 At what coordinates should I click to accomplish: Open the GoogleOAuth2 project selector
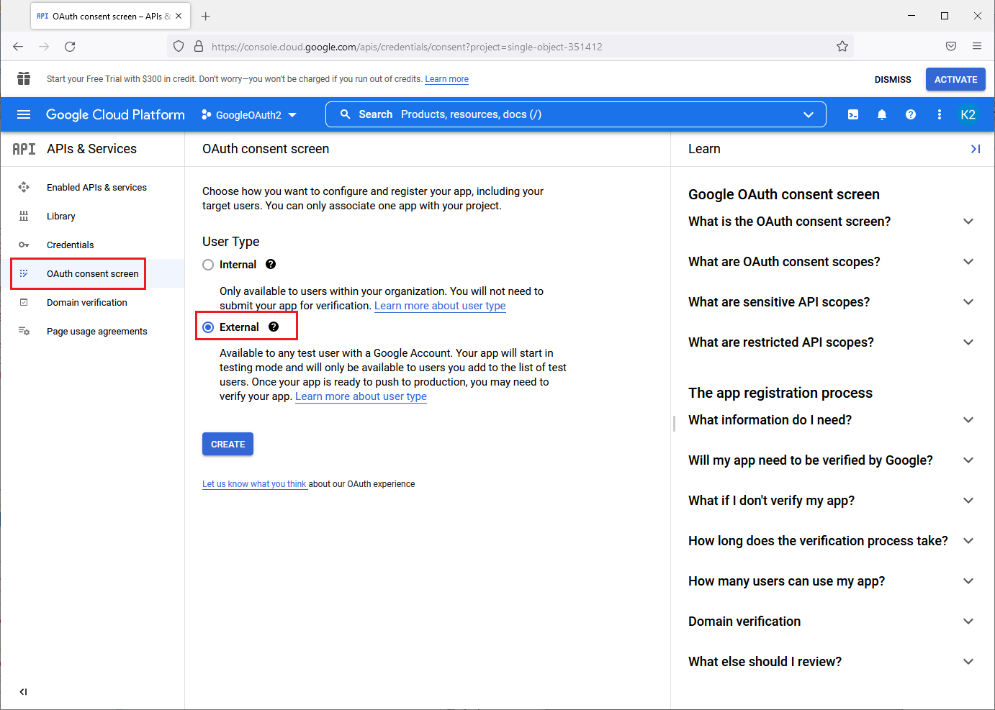coord(249,115)
